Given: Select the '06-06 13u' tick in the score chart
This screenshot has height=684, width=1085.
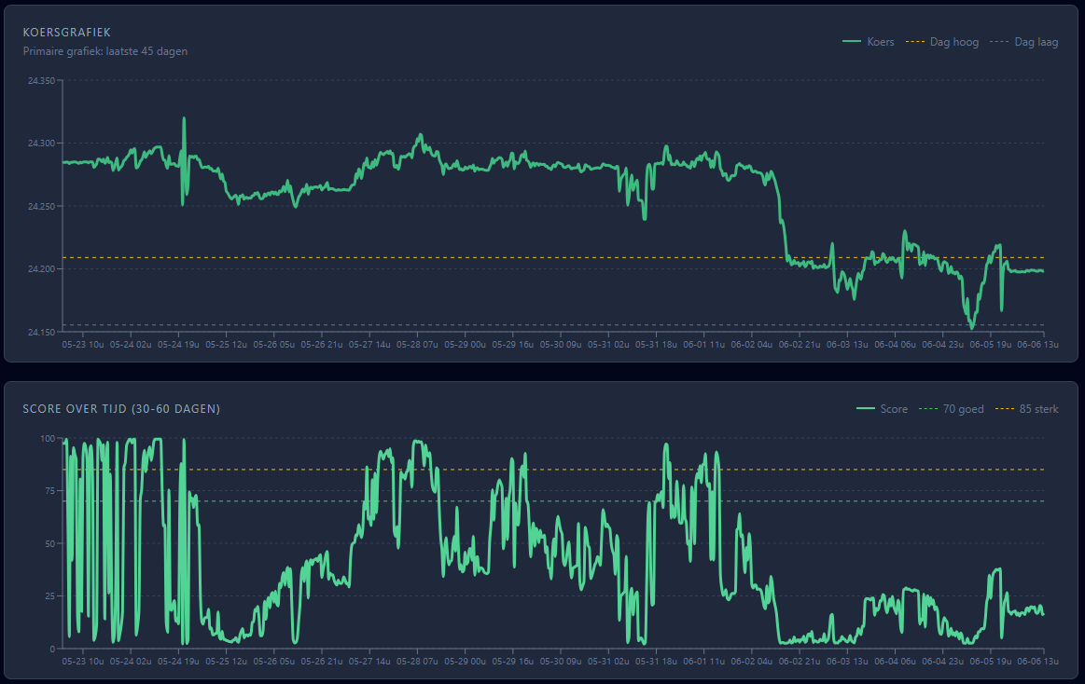Looking at the screenshot, I should pos(1037,662).
